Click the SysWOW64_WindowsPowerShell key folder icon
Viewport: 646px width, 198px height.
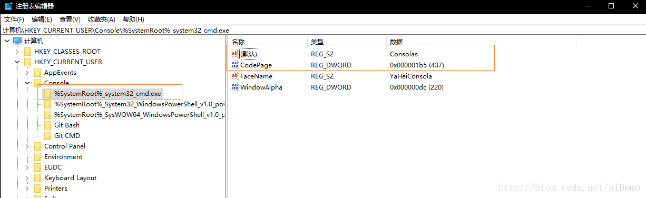[x=47, y=115]
